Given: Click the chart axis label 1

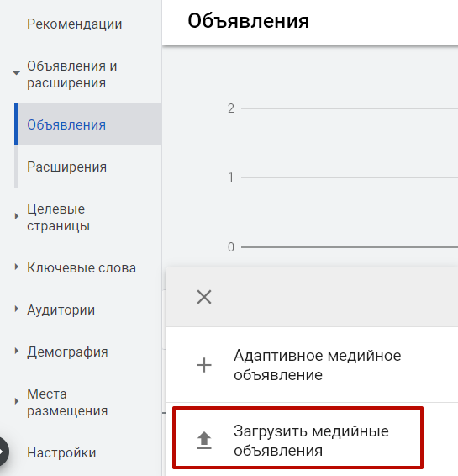Looking at the screenshot, I should (231, 177).
